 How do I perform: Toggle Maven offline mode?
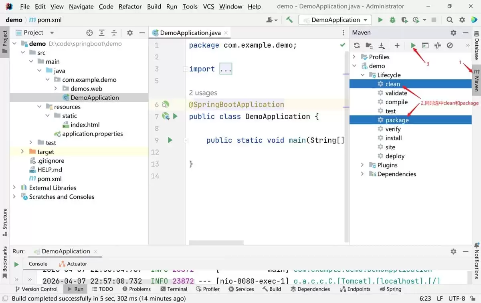438,46
